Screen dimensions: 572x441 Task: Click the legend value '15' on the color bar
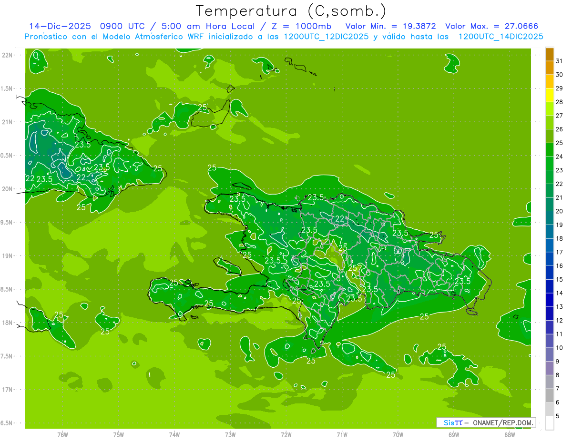[560, 279]
